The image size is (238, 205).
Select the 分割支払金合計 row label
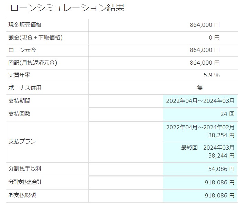click(x=25, y=182)
